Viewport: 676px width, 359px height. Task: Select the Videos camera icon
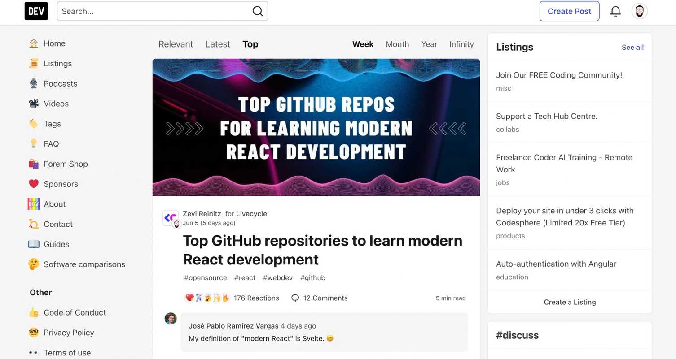click(x=34, y=103)
